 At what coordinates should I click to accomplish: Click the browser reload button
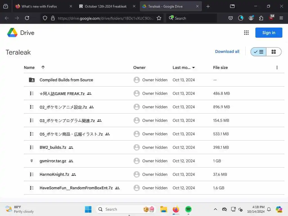27,18
